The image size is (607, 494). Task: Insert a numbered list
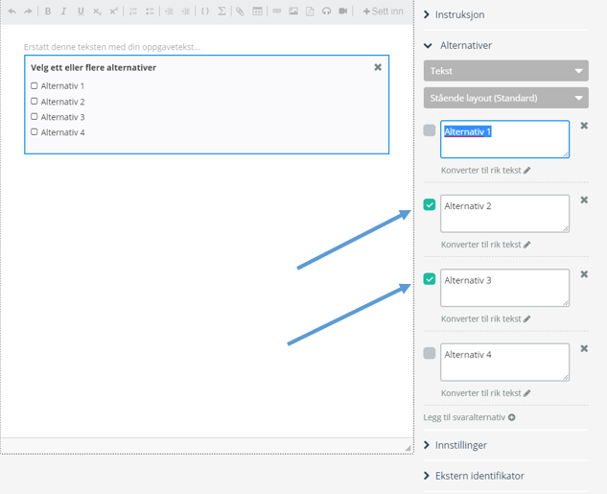point(133,12)
